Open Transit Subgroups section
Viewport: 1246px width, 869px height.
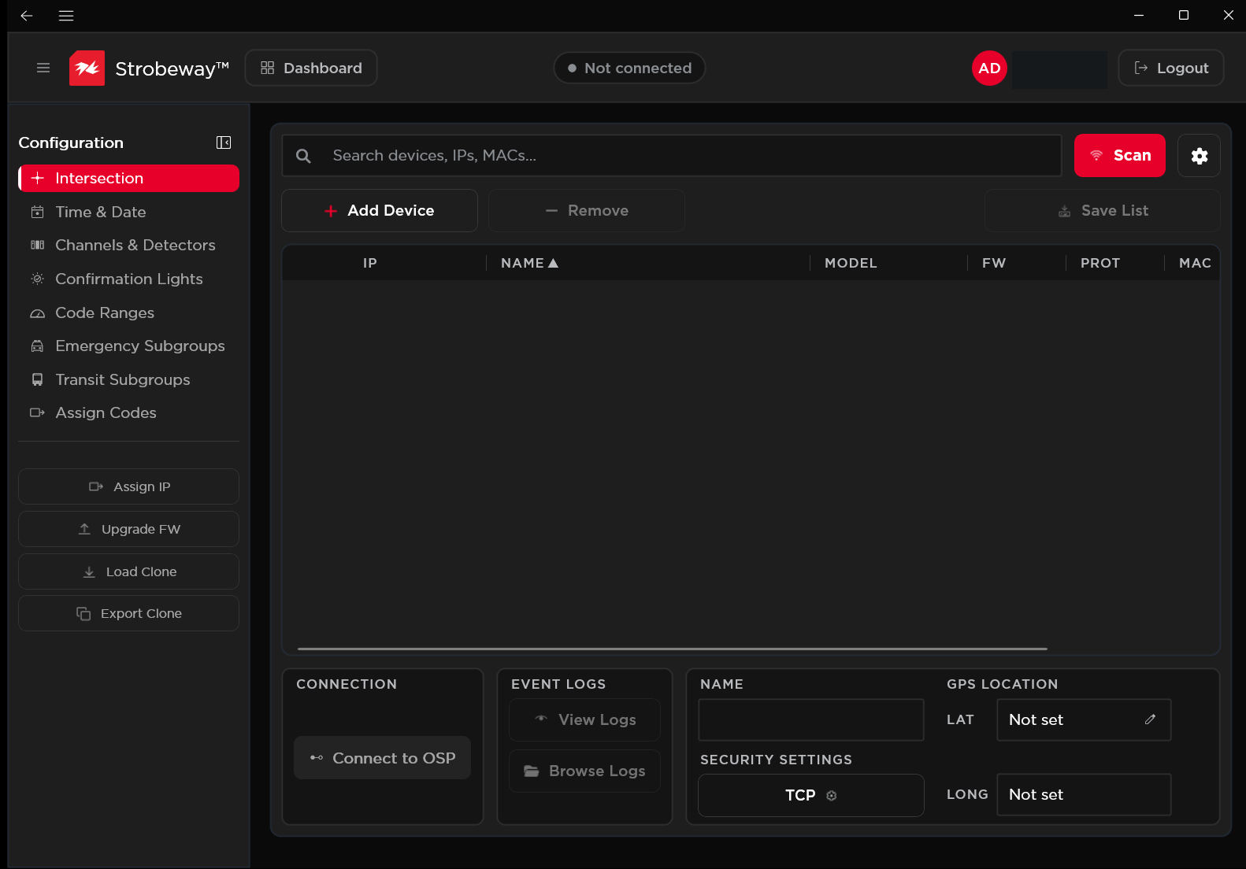(129, 379)
